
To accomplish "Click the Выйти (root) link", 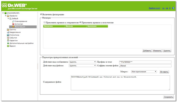I will (x=154, y=8).
